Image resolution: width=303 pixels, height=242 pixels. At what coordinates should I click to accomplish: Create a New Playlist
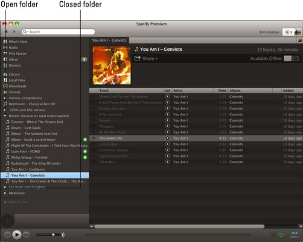tap(16, 202)
